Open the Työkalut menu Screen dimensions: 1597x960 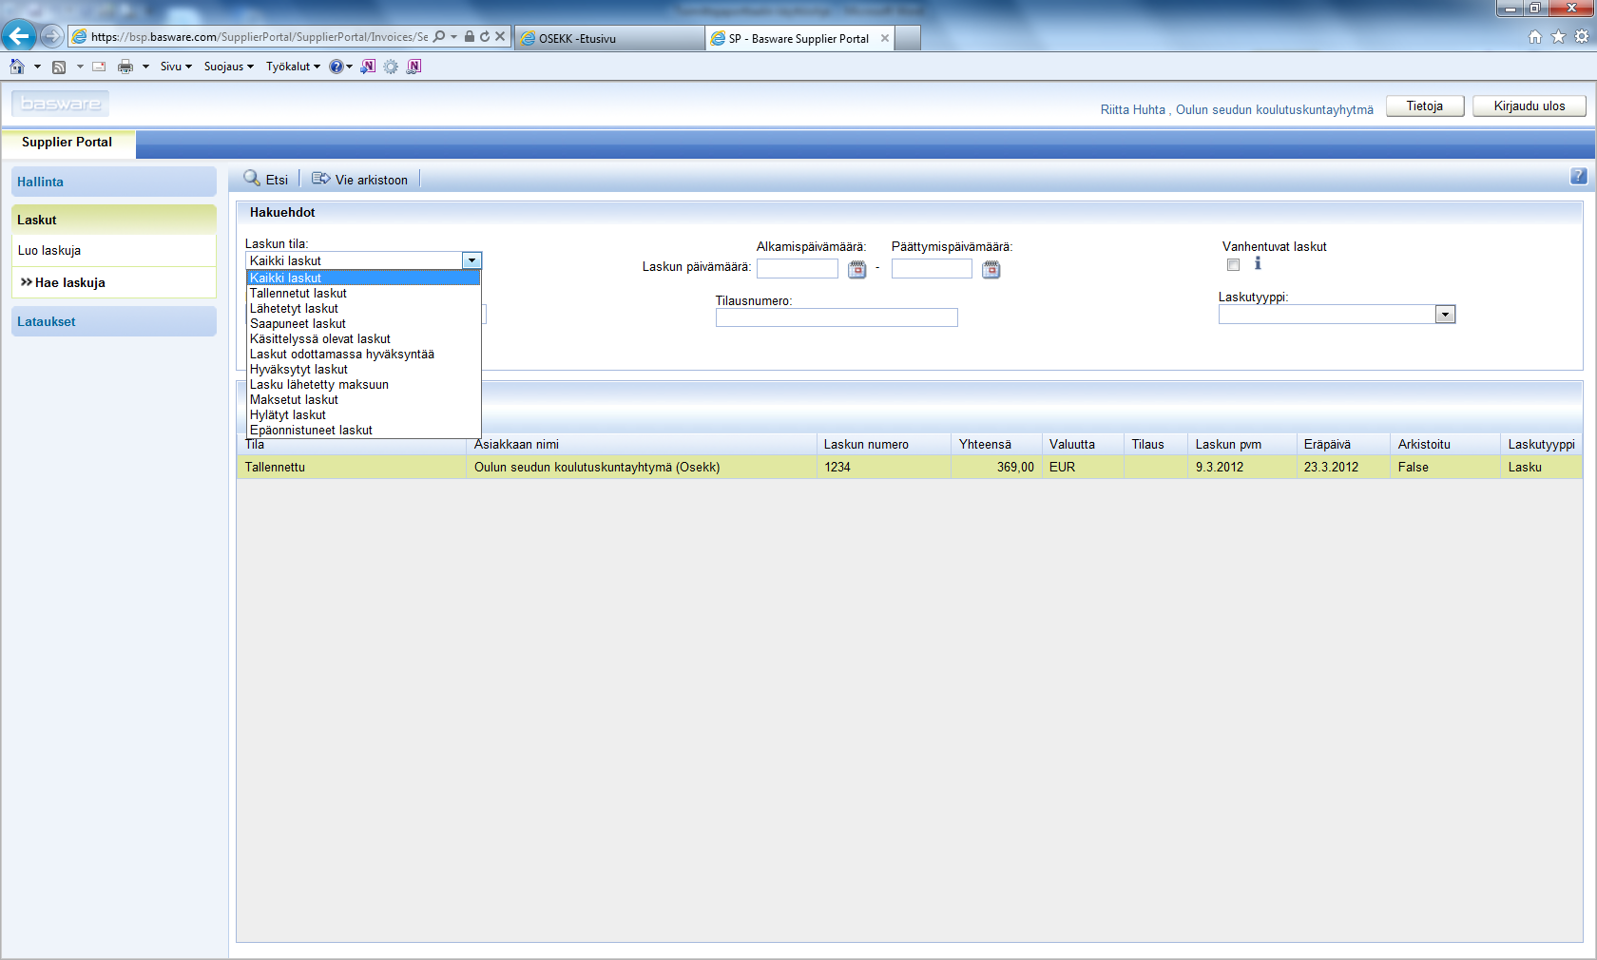click(x=293, y=67)
